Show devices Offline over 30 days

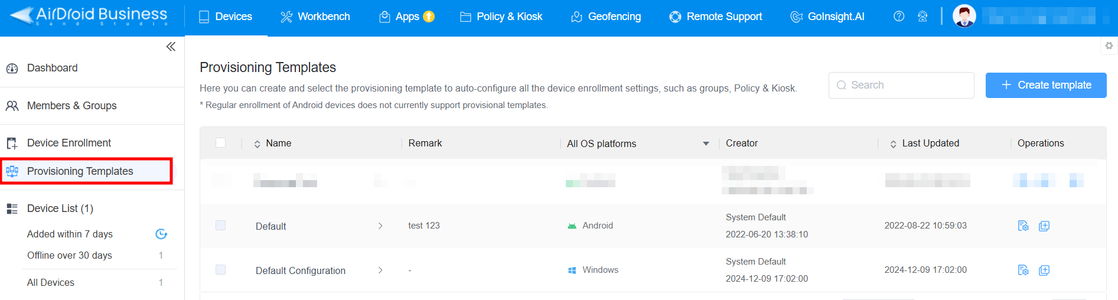pyautogui.click(x=70, y=255)
